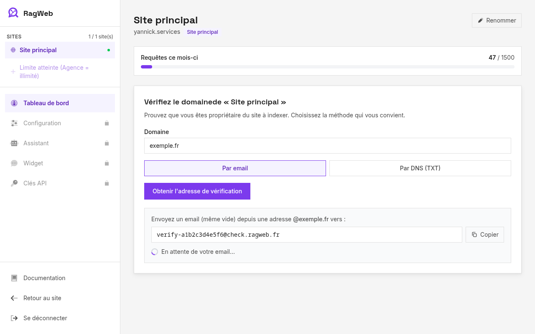Log out with Se déconnecter

(60, 318)
